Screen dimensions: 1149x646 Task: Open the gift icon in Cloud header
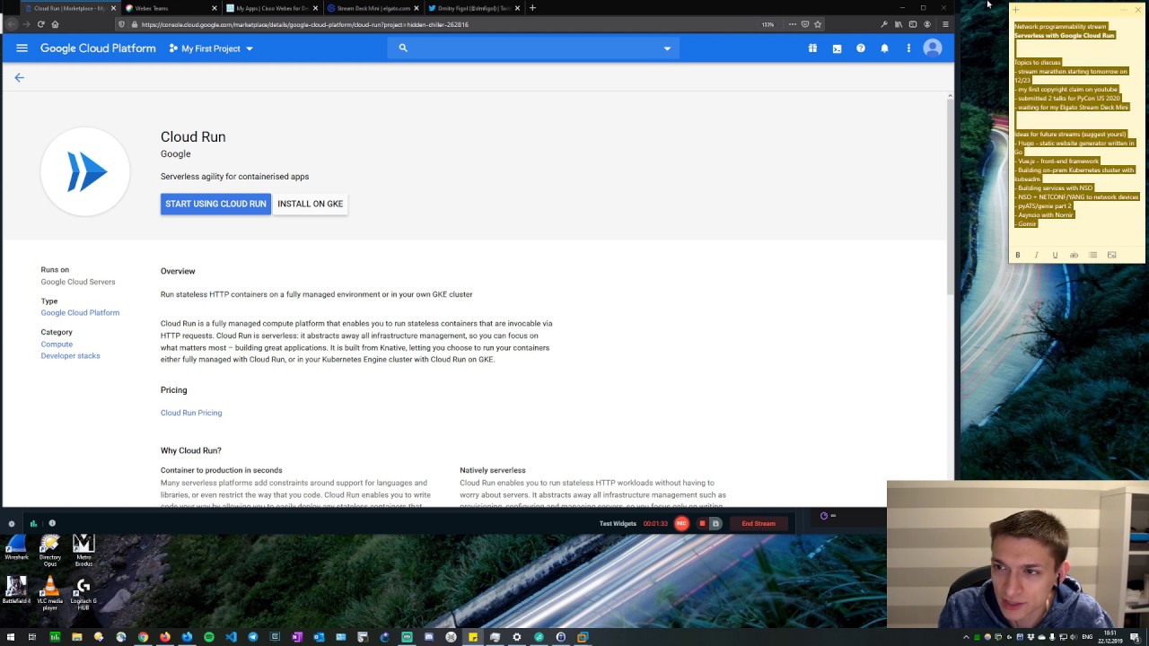pyautogui.click(x=812, y=48)
